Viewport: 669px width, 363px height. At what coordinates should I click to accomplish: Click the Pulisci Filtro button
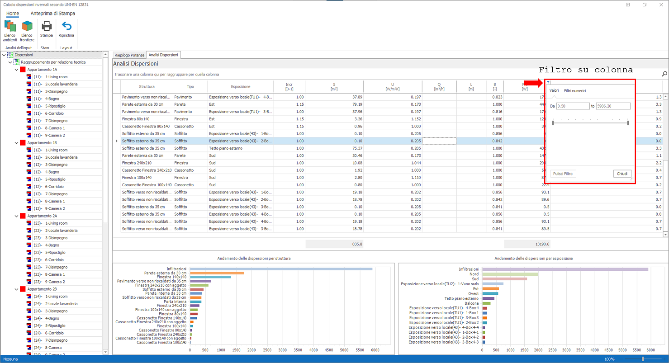[x=563, y=174]
